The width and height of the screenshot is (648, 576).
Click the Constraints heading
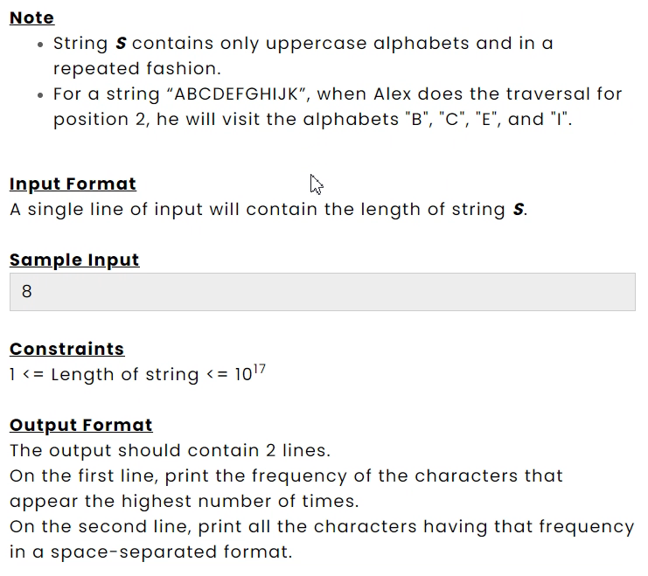(67, 349)
